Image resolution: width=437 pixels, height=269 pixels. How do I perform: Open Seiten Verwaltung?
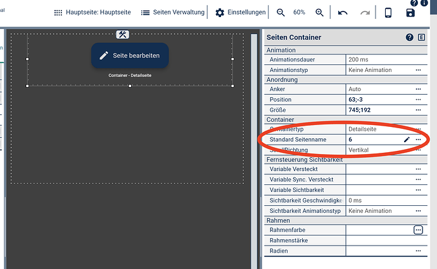[172, 13]
